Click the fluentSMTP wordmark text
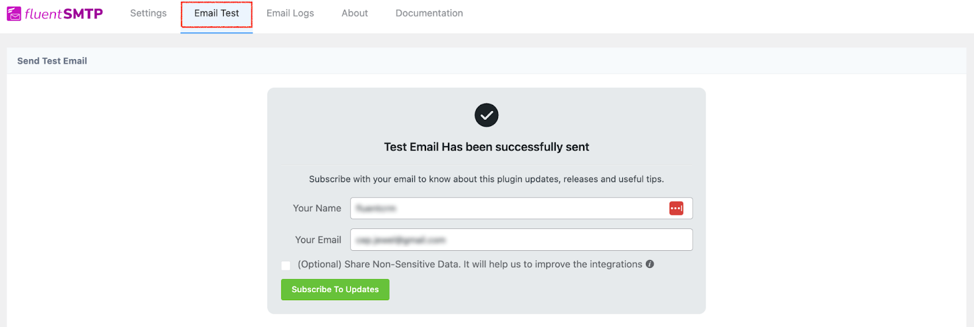974x327 pixels. click(x=64, y=14)
